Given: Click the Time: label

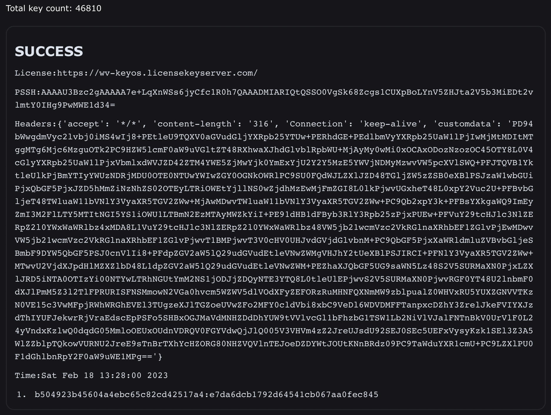Looking at the screenshot, I should pos(28,376).
